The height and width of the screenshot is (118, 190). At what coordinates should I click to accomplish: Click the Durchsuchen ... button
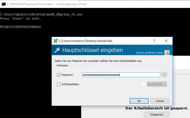[x=157, y=84]
